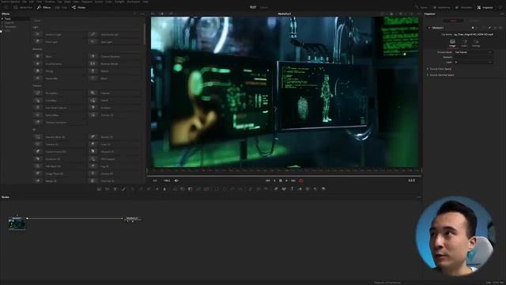The image size is (506, 285).
Task: Toggle the Keyframes panel
Action: point(442,7)
